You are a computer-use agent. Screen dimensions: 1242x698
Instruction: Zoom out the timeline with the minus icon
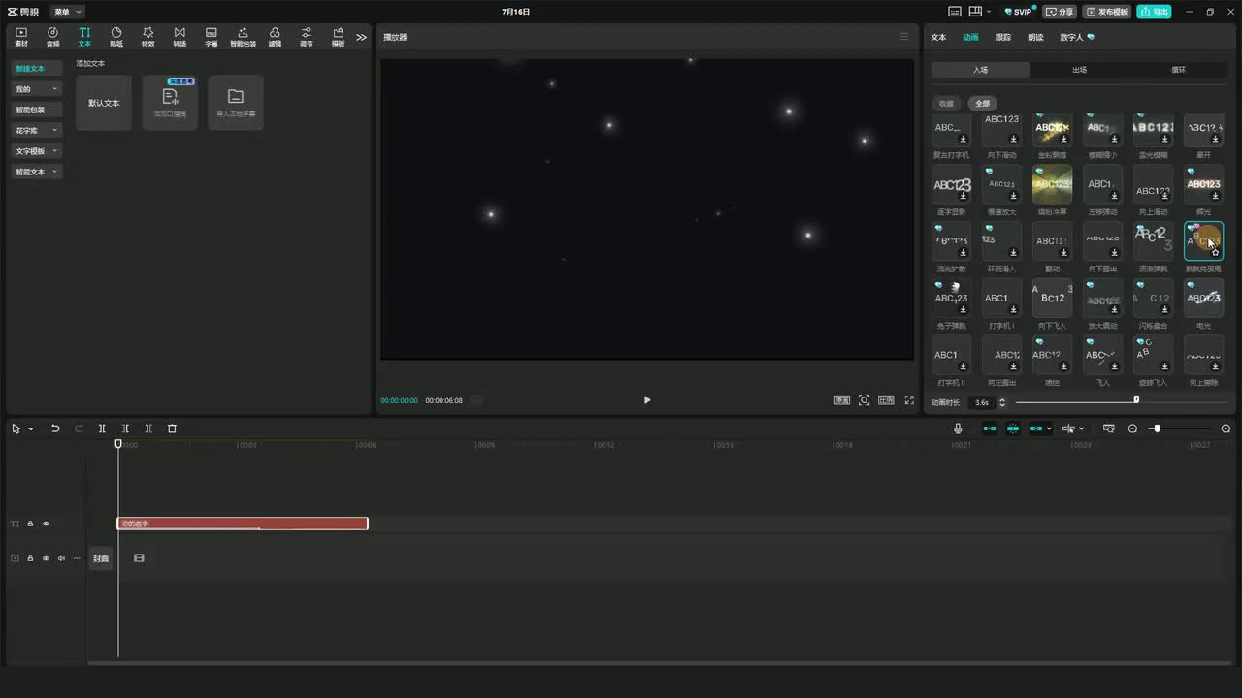point(1132,428)
